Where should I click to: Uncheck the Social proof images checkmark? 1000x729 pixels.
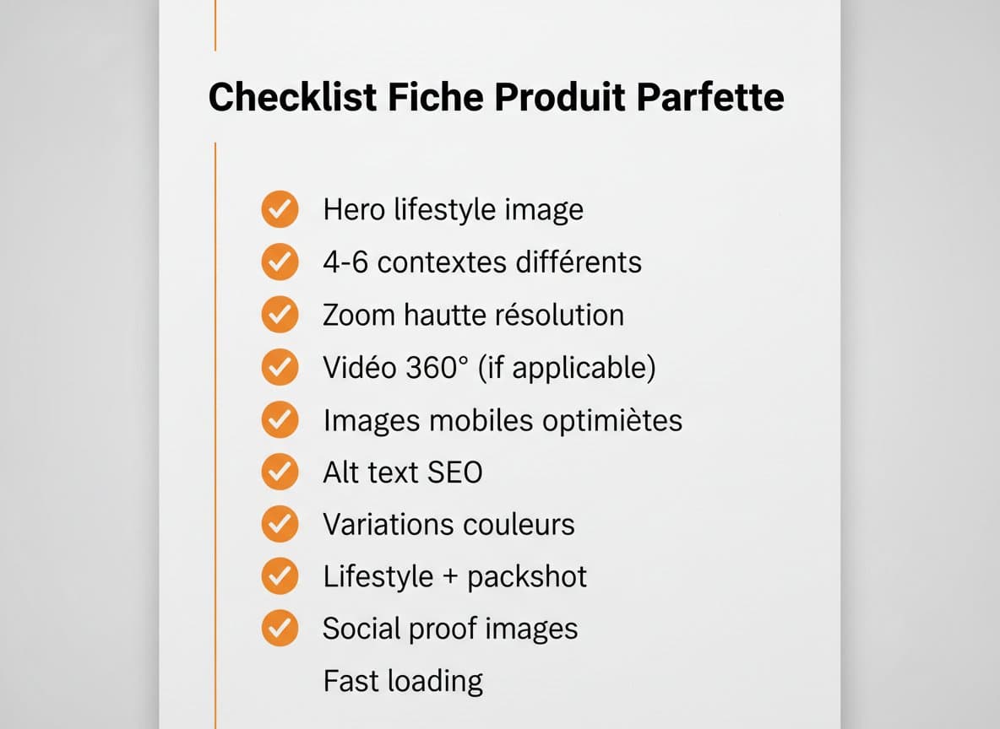[280, 629]
